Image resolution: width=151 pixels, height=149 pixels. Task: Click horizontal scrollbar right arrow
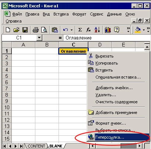coord(140,146)
